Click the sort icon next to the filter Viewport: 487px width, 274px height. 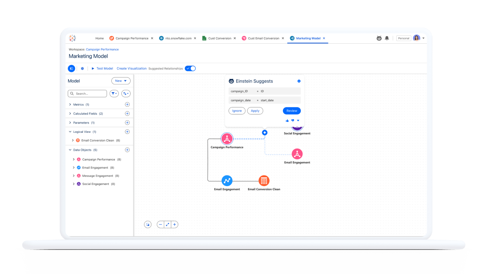(x=126, y=93)
